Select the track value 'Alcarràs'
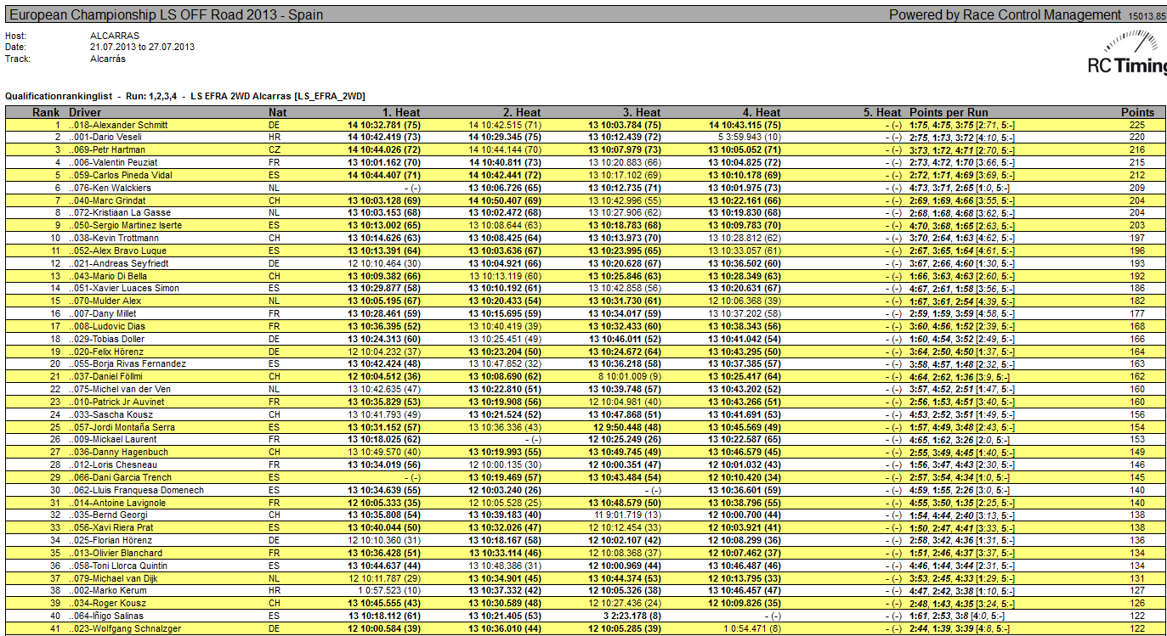Screen dimensions: 1167x636 tap(108, 59)
